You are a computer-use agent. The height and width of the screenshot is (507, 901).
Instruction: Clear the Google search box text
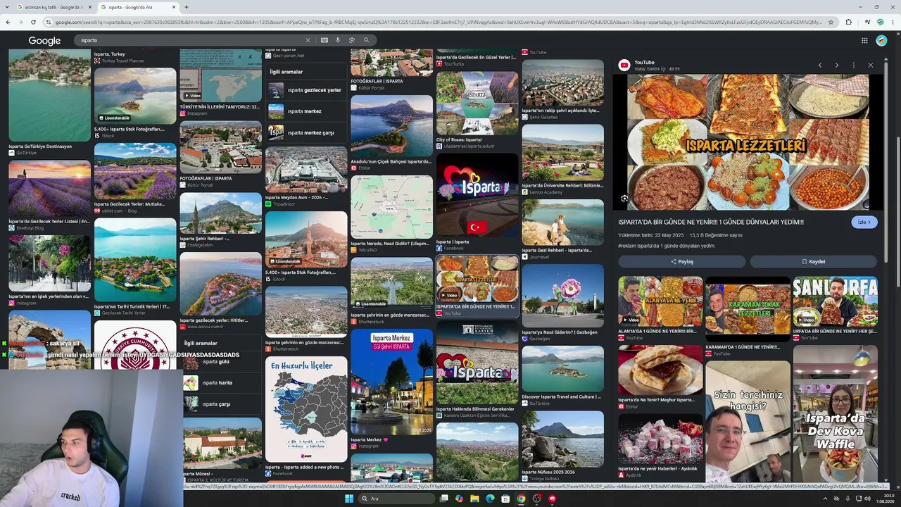(308, 40)
